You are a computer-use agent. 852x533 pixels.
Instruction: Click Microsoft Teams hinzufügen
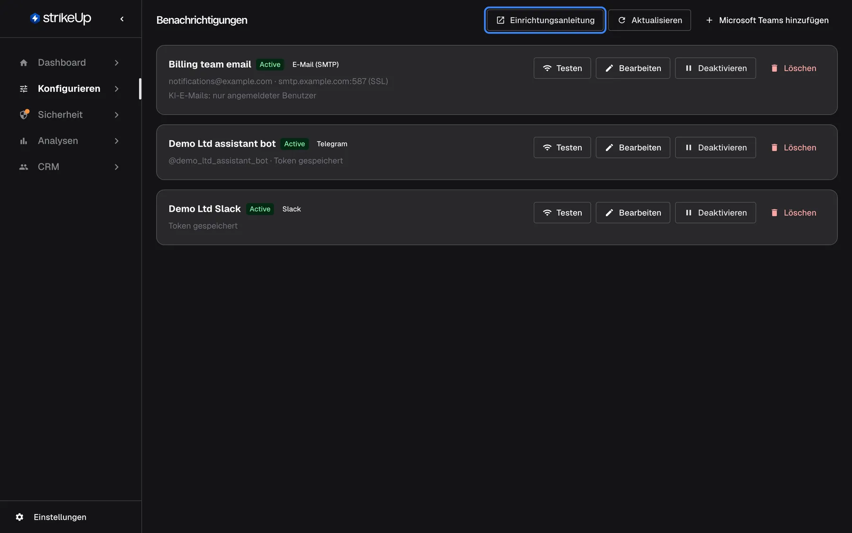[x=767, y=20]
